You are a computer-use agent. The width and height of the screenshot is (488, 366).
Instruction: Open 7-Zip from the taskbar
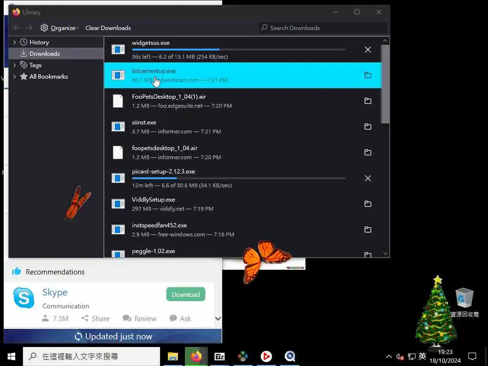(220, 356)
